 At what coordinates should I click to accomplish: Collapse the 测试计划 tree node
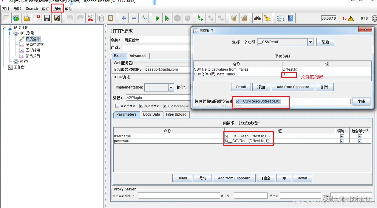pos(4,28)
